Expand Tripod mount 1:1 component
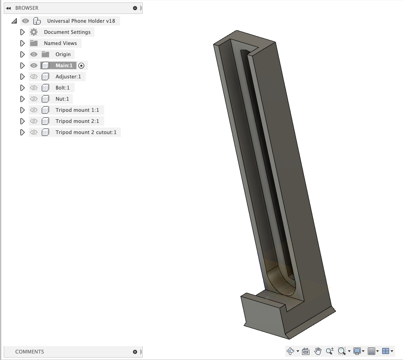Viewport: 403px width, 360px height. tap(22, 110)
